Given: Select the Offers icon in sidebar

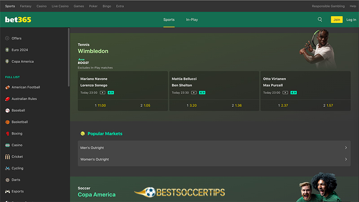Looking at the screenshot, I should pyautogui.click(x=7, y=38).
